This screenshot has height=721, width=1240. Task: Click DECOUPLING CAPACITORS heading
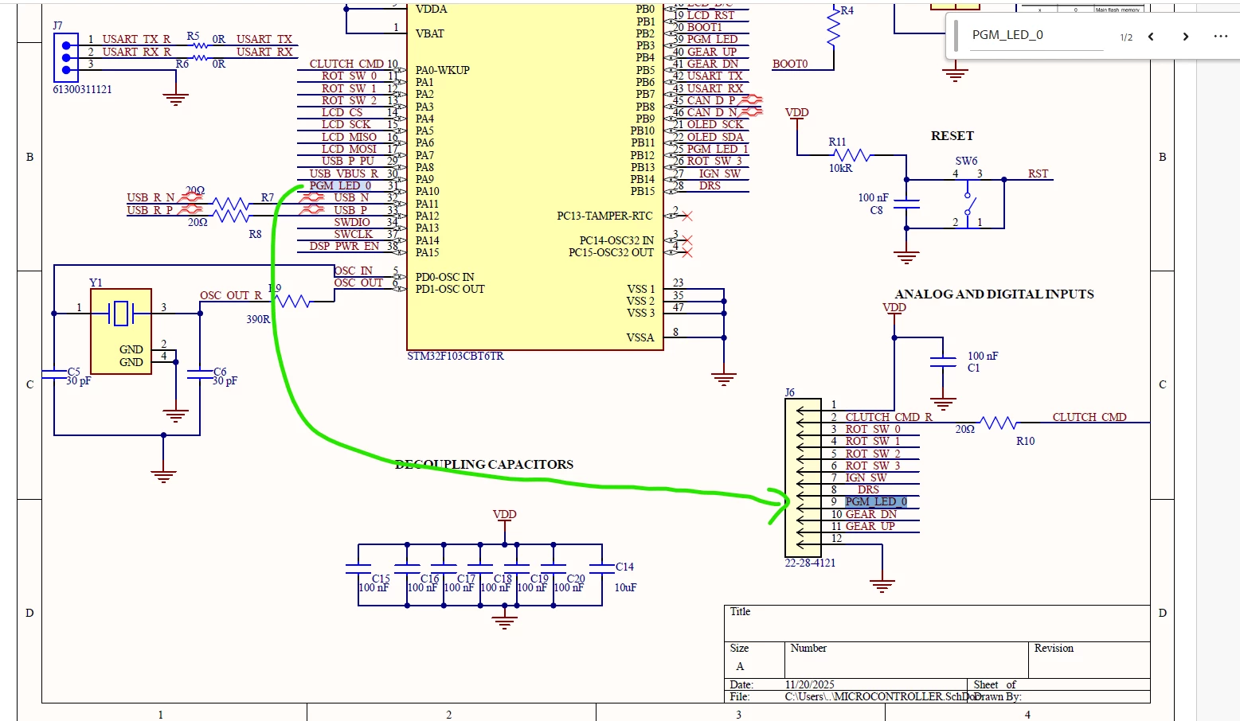point(484,465)
